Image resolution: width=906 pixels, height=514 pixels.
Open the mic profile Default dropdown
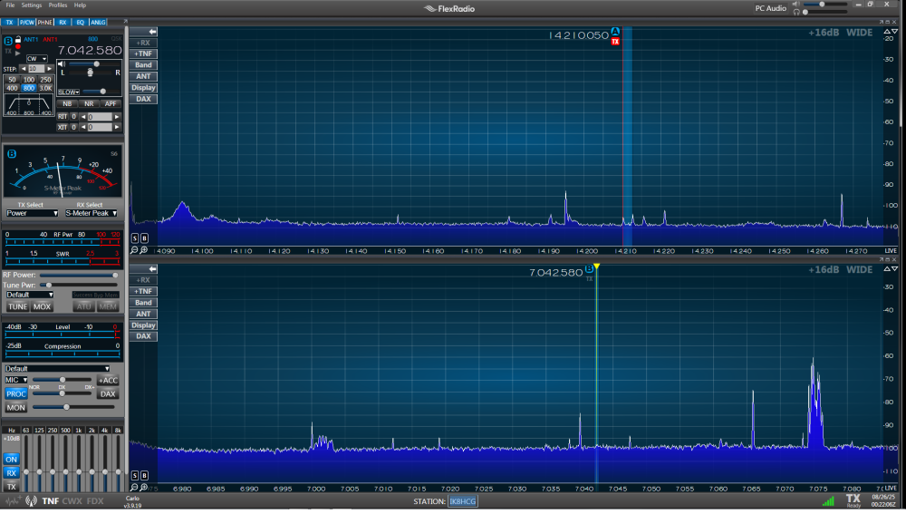57,368
